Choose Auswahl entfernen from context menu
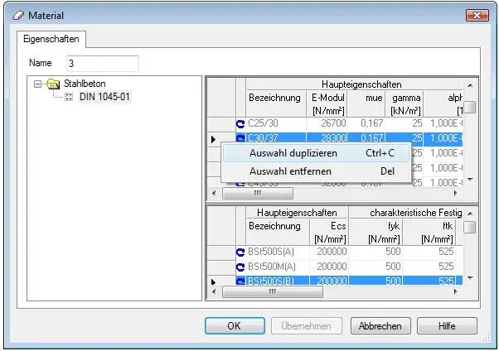 [x=315, y=171]
